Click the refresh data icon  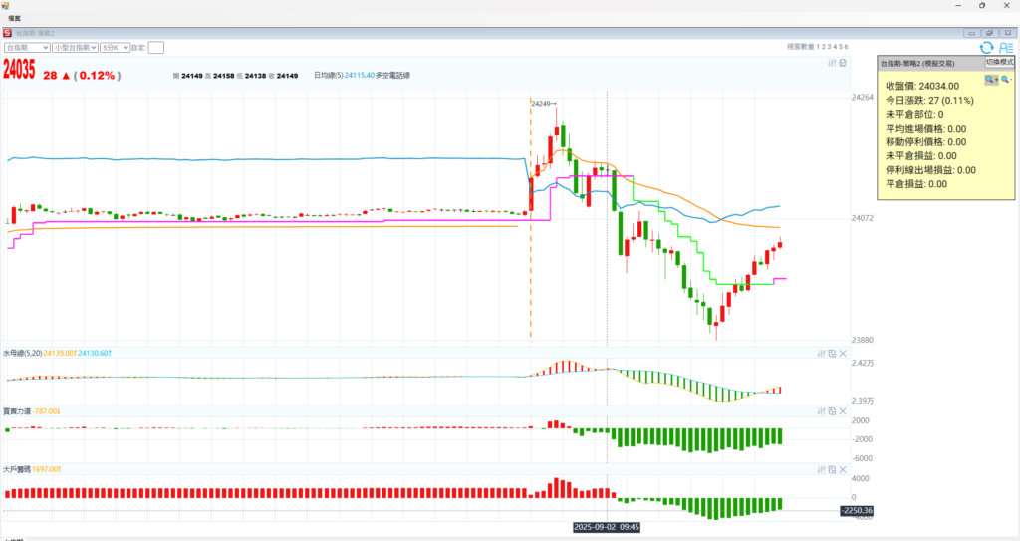986,47
